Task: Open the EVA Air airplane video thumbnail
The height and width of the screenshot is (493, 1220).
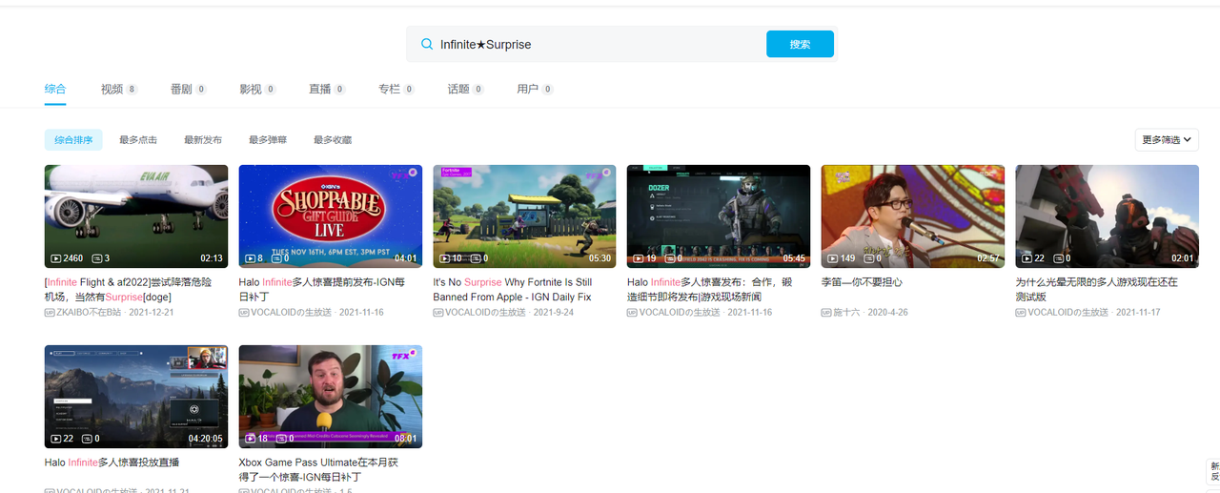Action: [x=136, y=216]
